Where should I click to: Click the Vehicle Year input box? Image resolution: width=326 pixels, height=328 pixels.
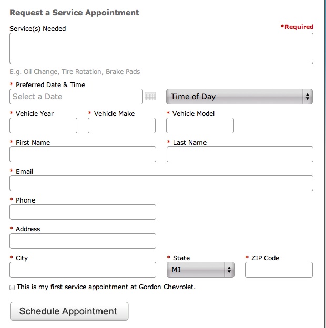(44, 125)
